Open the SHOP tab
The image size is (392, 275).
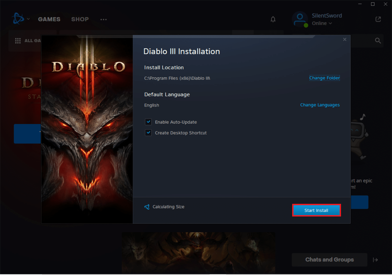click(x=80, y=19)
